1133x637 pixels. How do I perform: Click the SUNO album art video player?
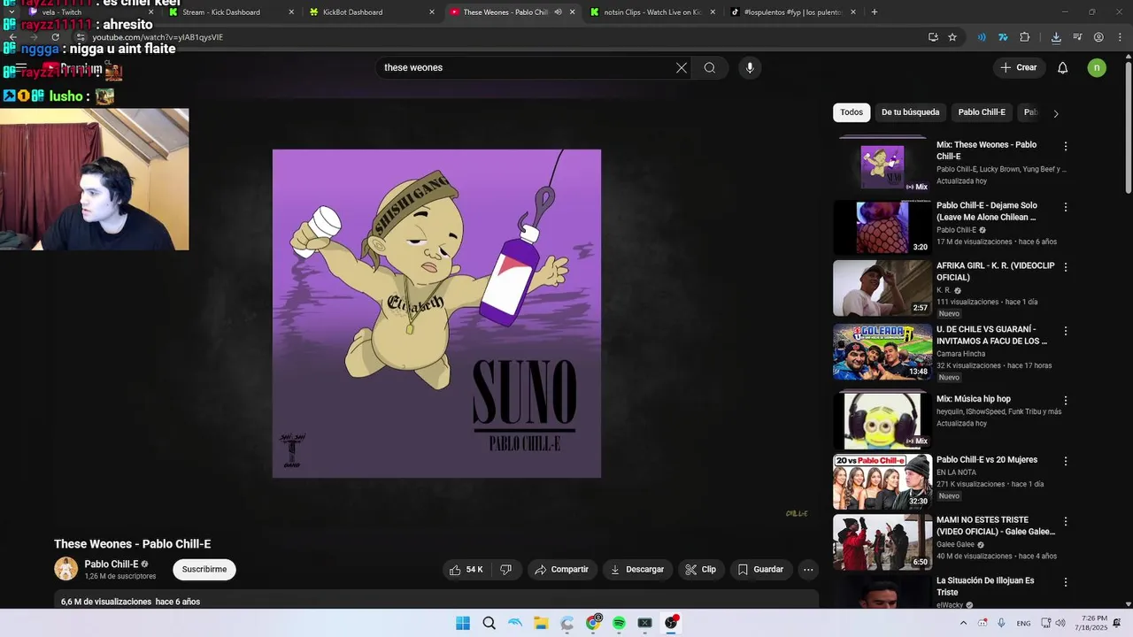[436, 313]
